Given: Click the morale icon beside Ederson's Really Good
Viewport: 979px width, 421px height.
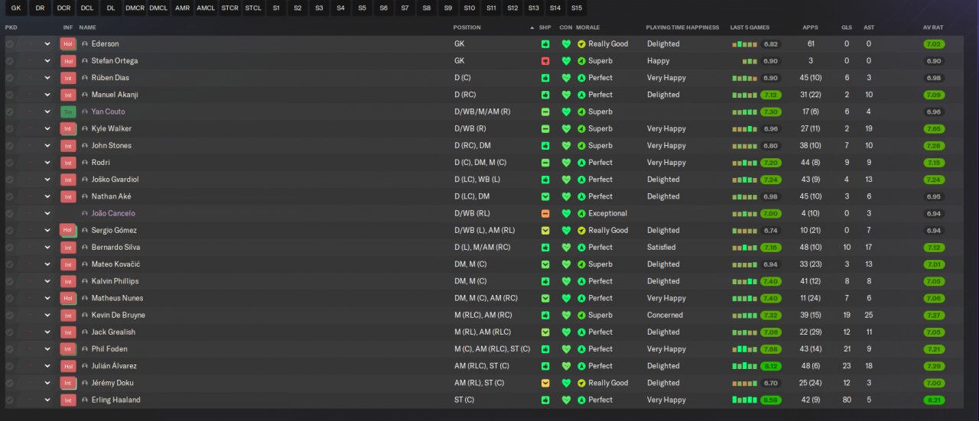Looking at the screenshot, I should [581, 44].
